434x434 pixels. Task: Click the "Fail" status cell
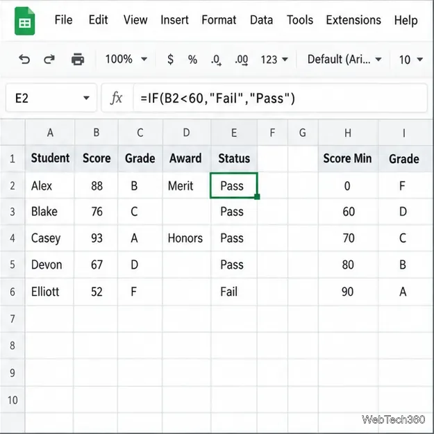234,292
